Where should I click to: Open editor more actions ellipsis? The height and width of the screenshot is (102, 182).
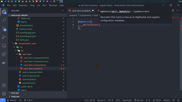point(178,11)
